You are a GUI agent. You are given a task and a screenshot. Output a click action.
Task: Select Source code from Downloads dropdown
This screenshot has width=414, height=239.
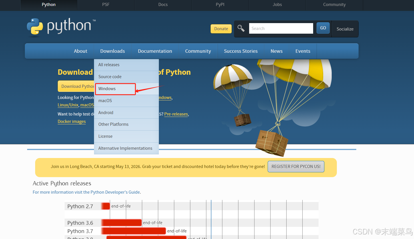pyautogui.click(x=126, y=77)
